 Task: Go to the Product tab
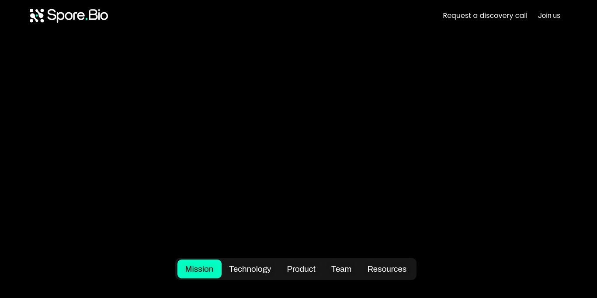click(301, 269)
